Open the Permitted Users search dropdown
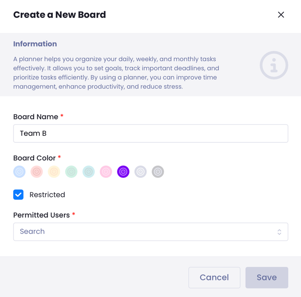The width and height of the screenshot is (301, 297). pos(144,232)
